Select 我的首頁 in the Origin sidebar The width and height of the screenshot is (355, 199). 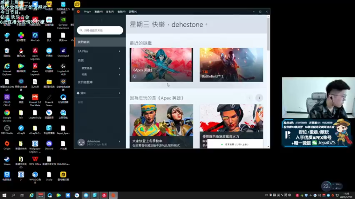pos(100,42)
